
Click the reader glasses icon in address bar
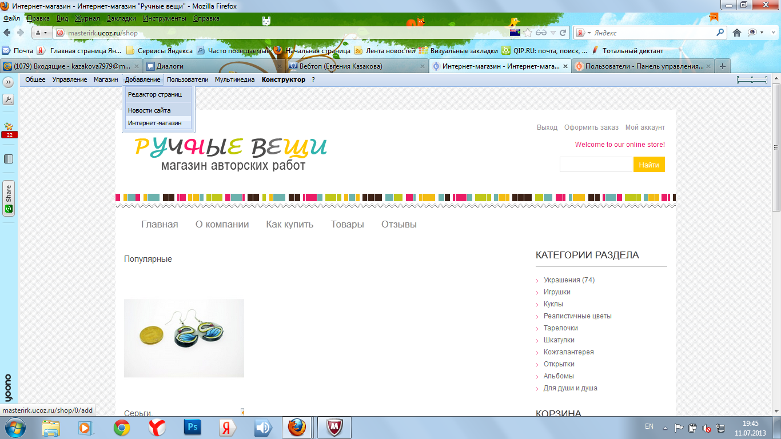541,33
